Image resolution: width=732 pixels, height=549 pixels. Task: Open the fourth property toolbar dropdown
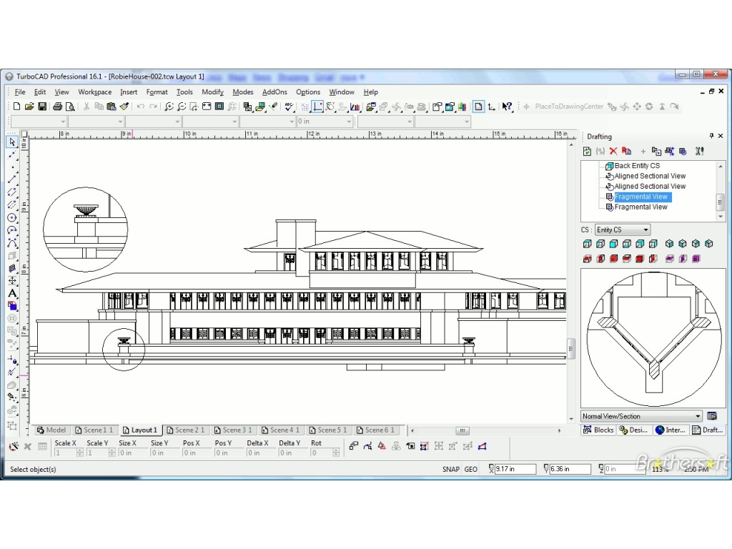tap(211, 122)
